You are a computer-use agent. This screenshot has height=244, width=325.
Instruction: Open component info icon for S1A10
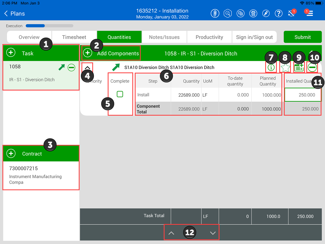click(271, 68)
